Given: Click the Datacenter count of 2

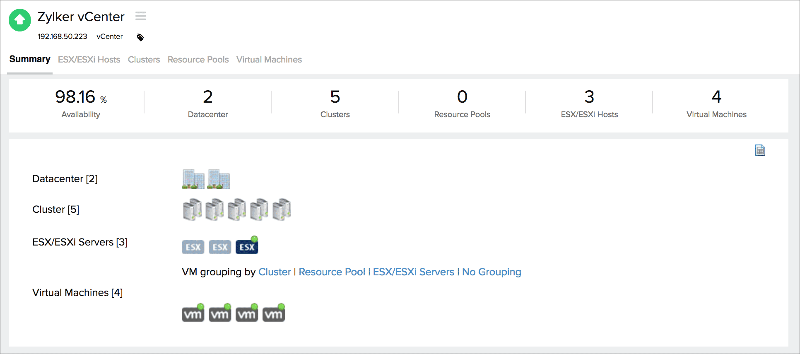Looking at the screenshot, I should 208,97.
